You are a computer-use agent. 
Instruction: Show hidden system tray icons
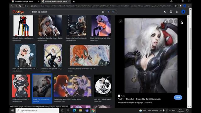[161, 110]
